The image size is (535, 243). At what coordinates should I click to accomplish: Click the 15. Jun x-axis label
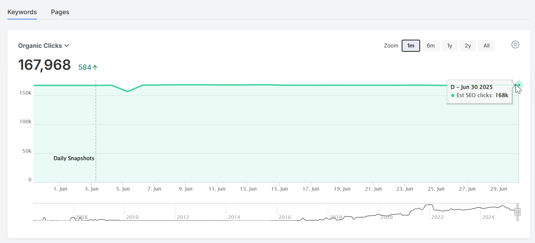coord(279,189)
